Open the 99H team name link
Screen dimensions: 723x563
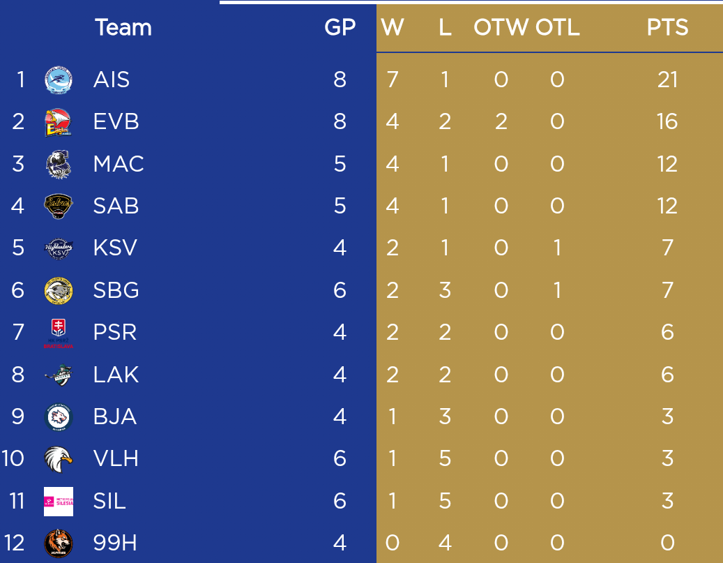coord(115,543)
